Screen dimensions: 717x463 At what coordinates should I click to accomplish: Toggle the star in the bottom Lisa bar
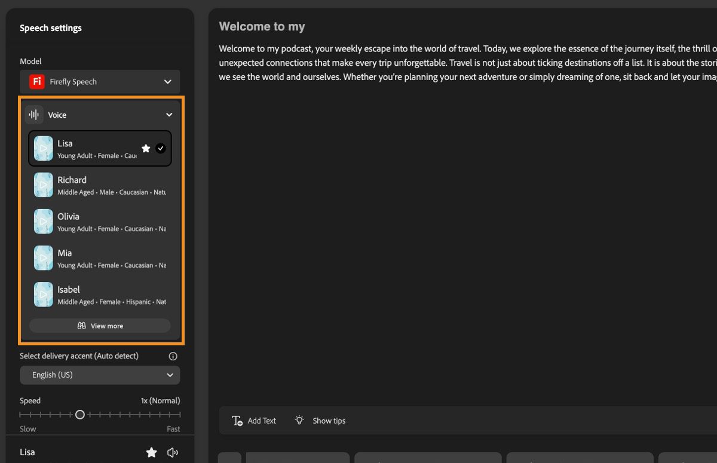coord(151,452)
